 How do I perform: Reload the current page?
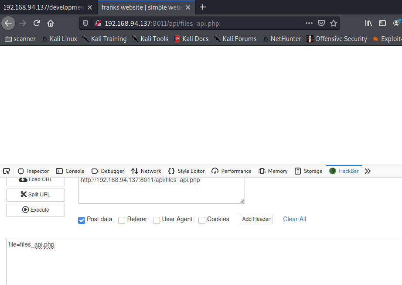[x=37, y=23]
